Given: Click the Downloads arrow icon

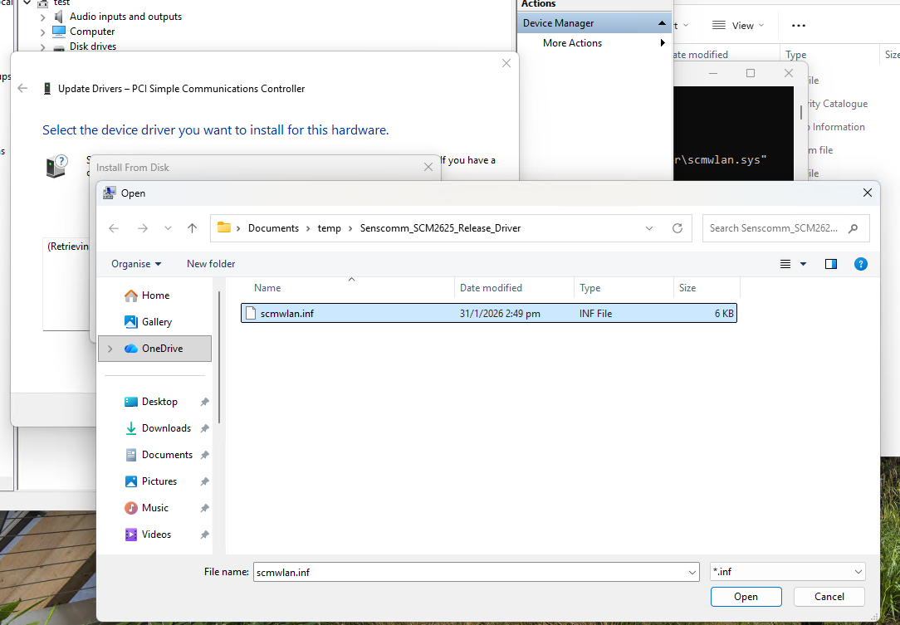Looking at the screenshot, I should tap(131, 428).
